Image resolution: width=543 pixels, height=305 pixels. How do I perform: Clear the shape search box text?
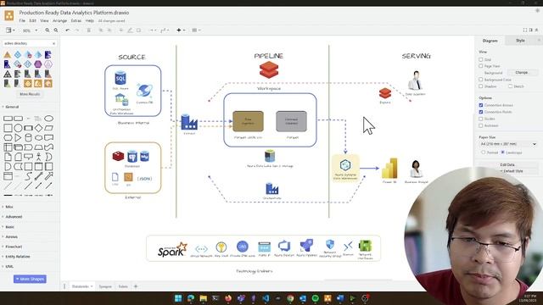click(x=53, y=43)
